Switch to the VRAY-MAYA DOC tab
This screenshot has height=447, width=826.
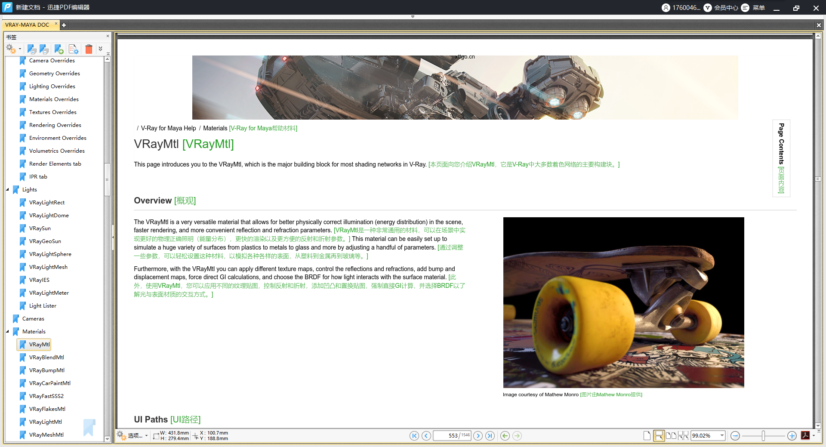[27, 25]
